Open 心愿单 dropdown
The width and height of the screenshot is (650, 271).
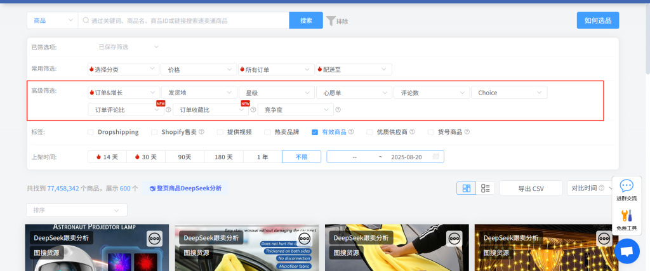354,93
